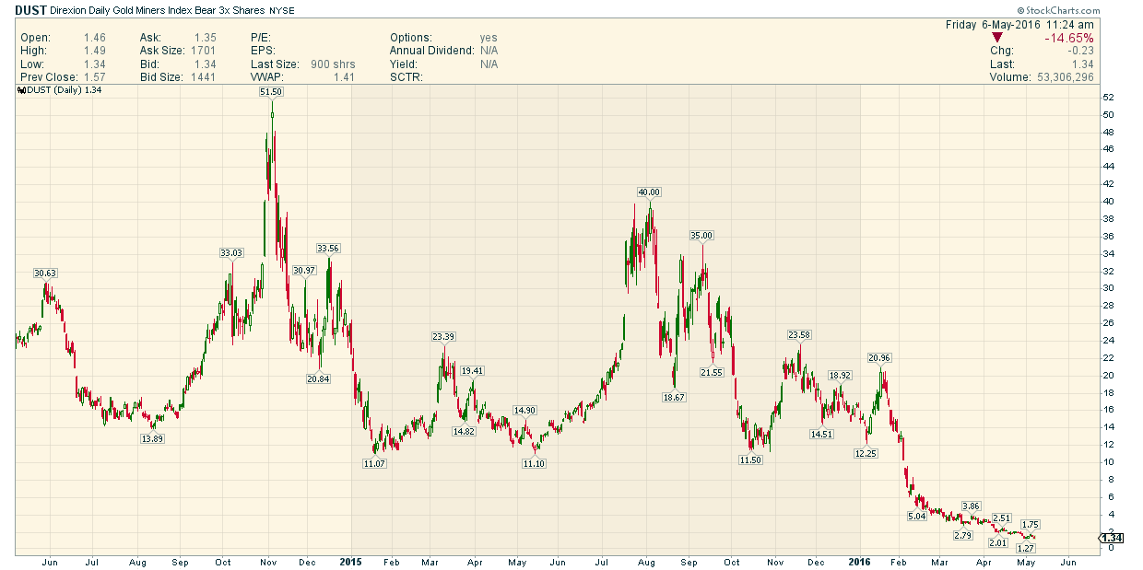The width and height of the screenshot is (1143, 570).
Task: Click the 2016 year label on axis
Action: click(x=859, y=561)
